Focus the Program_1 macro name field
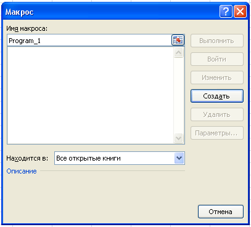Viewport: 251px width, 227px height. tap(89, 41)
